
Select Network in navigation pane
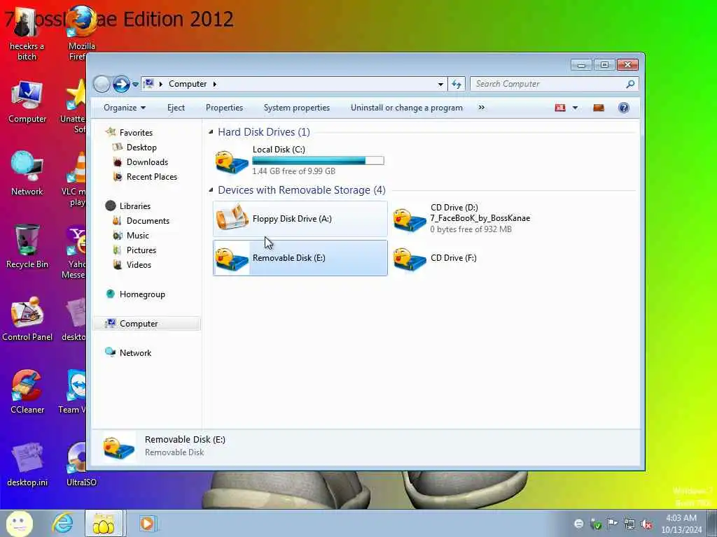pos(135,353)
